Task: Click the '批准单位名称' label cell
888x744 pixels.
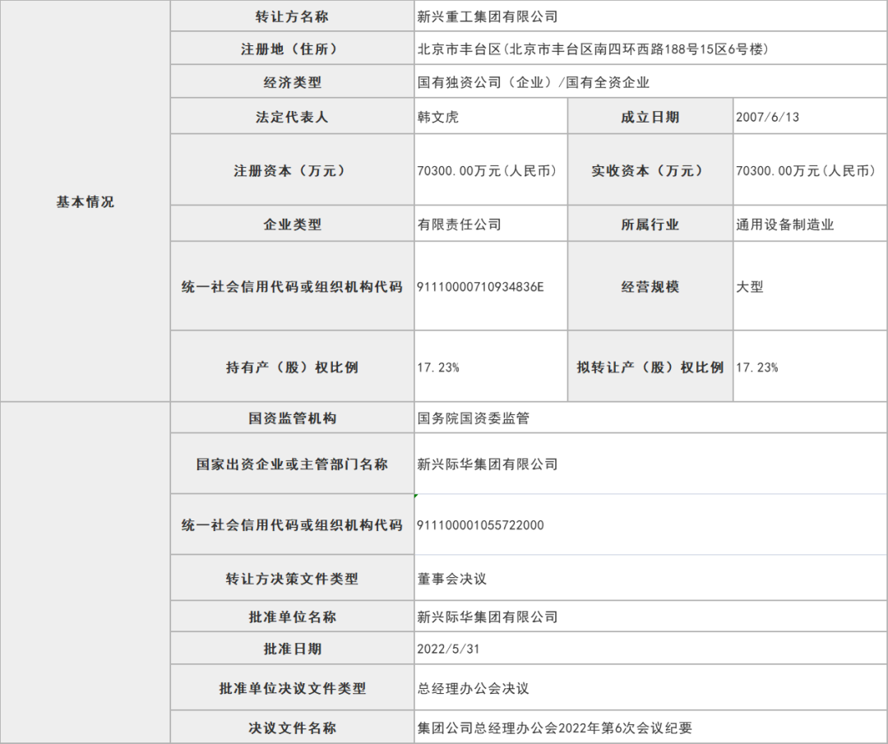Action: (x=292, y=616)
